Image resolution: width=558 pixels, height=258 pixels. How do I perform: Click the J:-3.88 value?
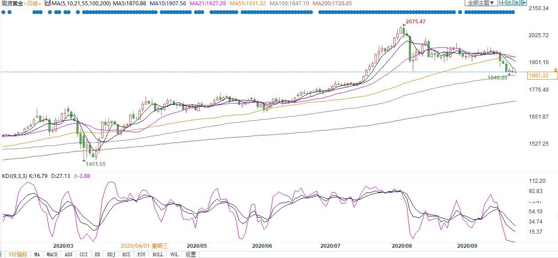tap(82, 176)
